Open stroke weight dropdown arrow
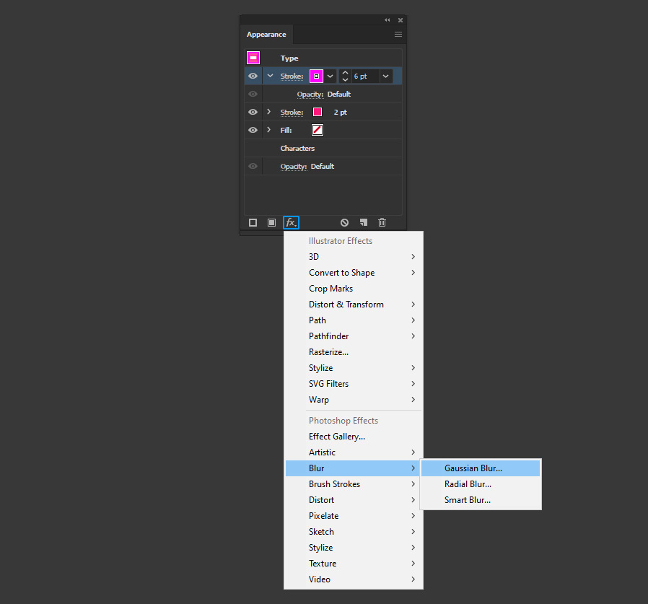648x604 pixels. (385, 76)
